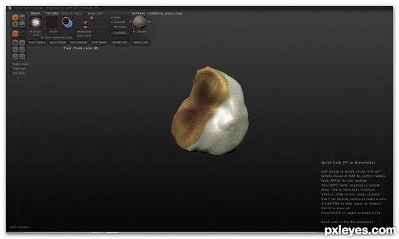This screenshot has width=399, height=239.
Task: Toggle the orange wireframe display icon
Action: pos(15,33)
